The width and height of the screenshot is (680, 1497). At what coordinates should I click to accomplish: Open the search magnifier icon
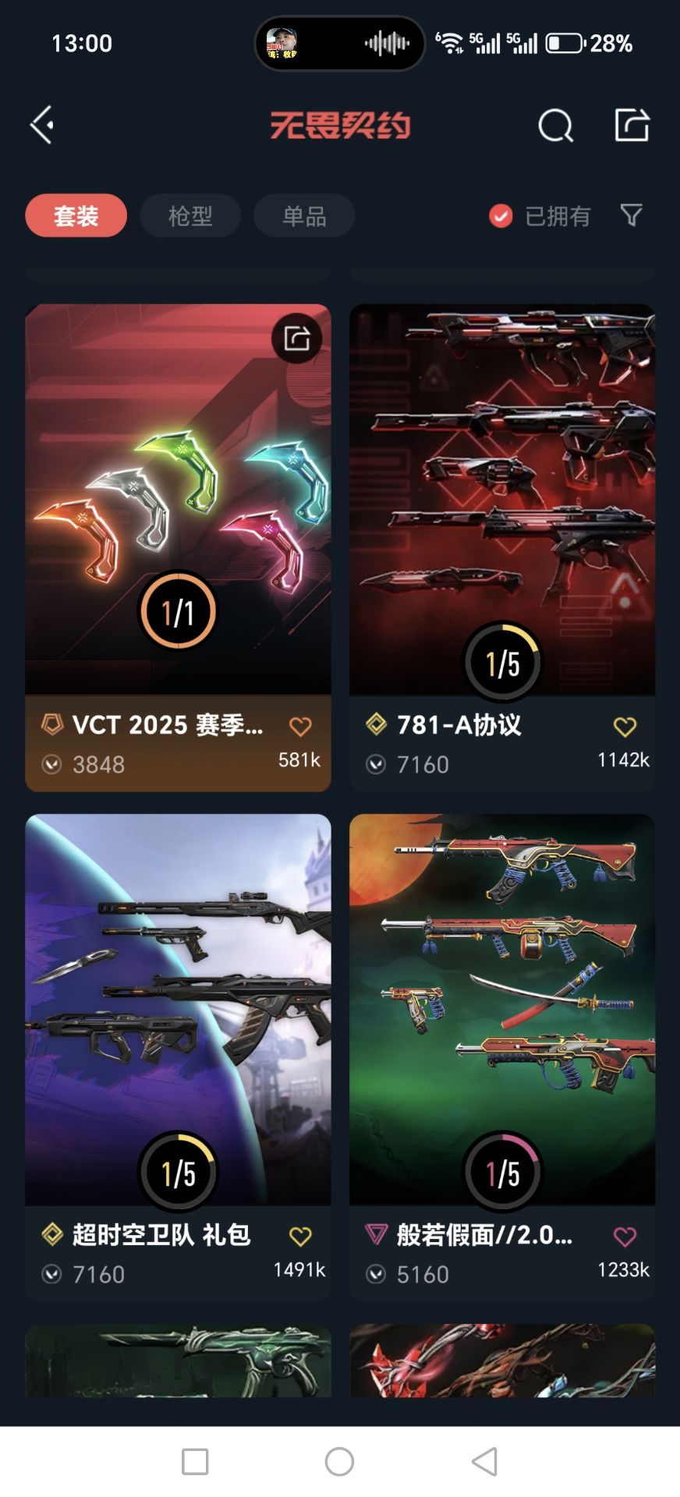(555, 126)
